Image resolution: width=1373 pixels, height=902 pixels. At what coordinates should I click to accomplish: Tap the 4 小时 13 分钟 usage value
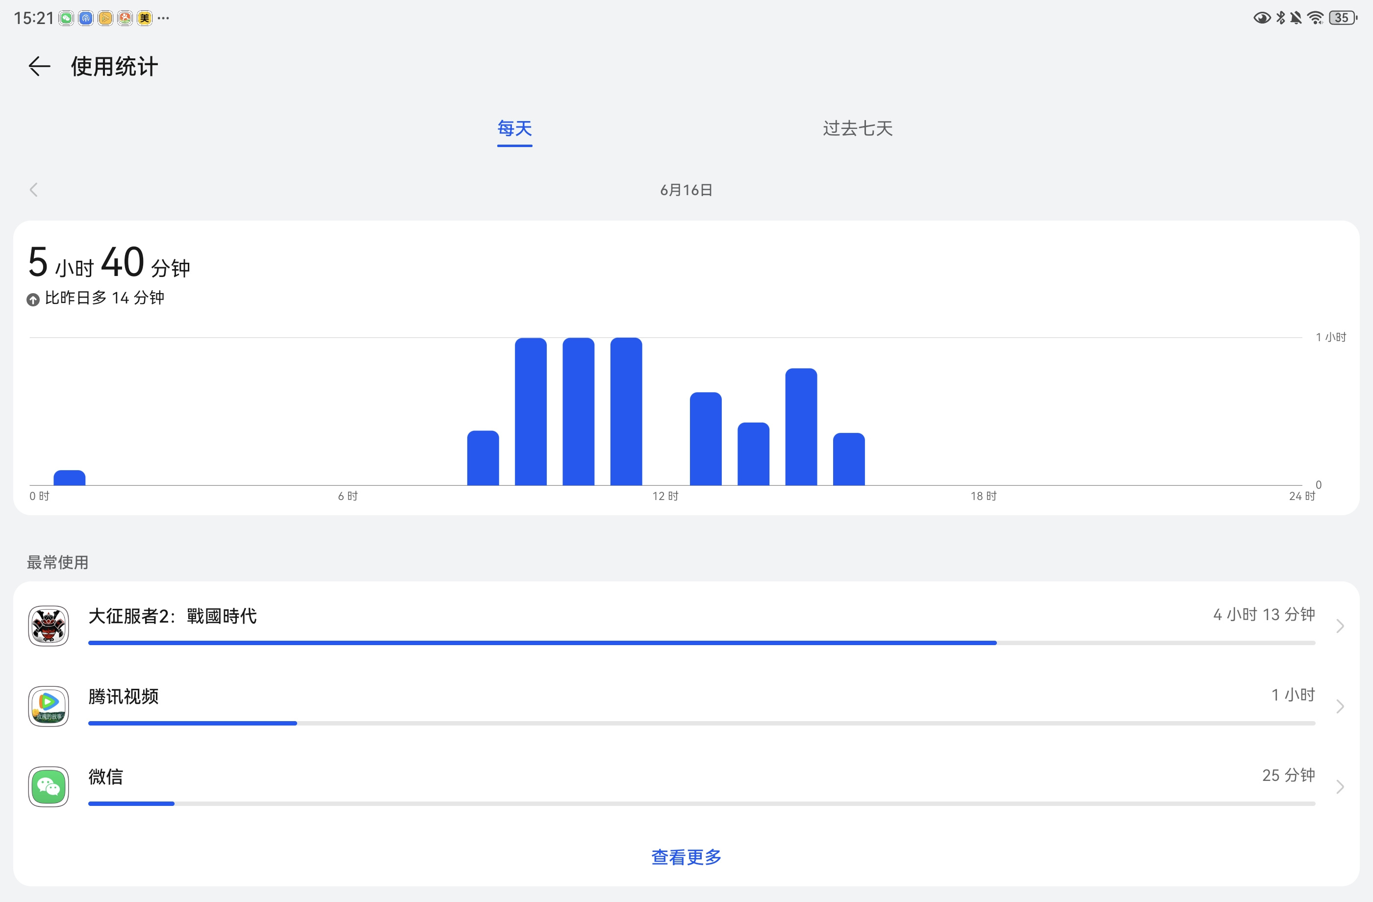pos(1264,614)
